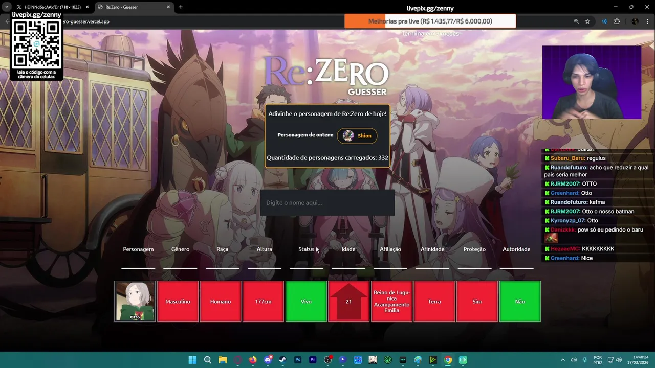Click the red Sim protection tile
The height and width of the screenshot is (368, 655).
477,302
